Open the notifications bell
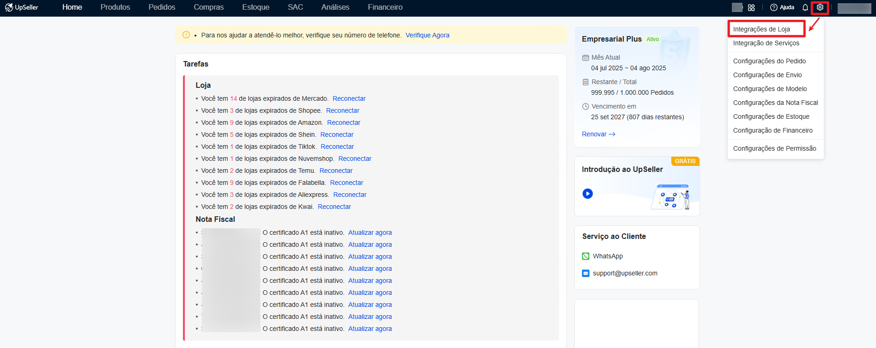This screenshot has height=348, width=876. pyautogui.click(x=805, y=7)
